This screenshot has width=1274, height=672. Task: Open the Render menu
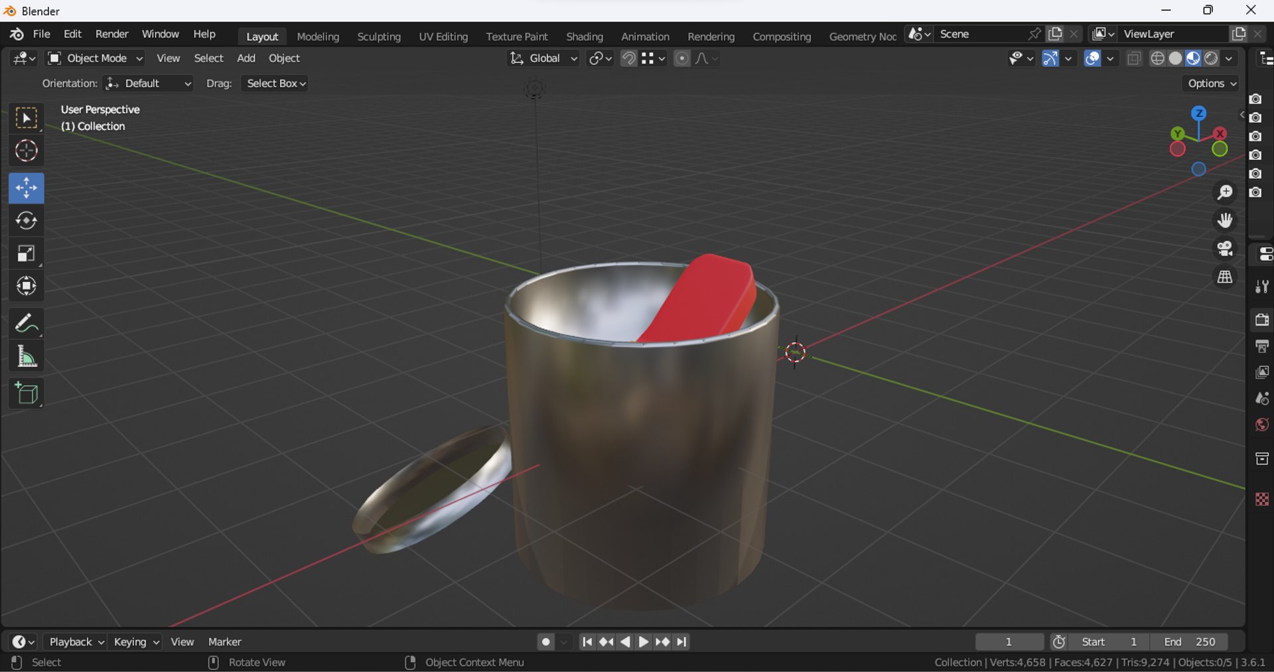click(111, 34)
